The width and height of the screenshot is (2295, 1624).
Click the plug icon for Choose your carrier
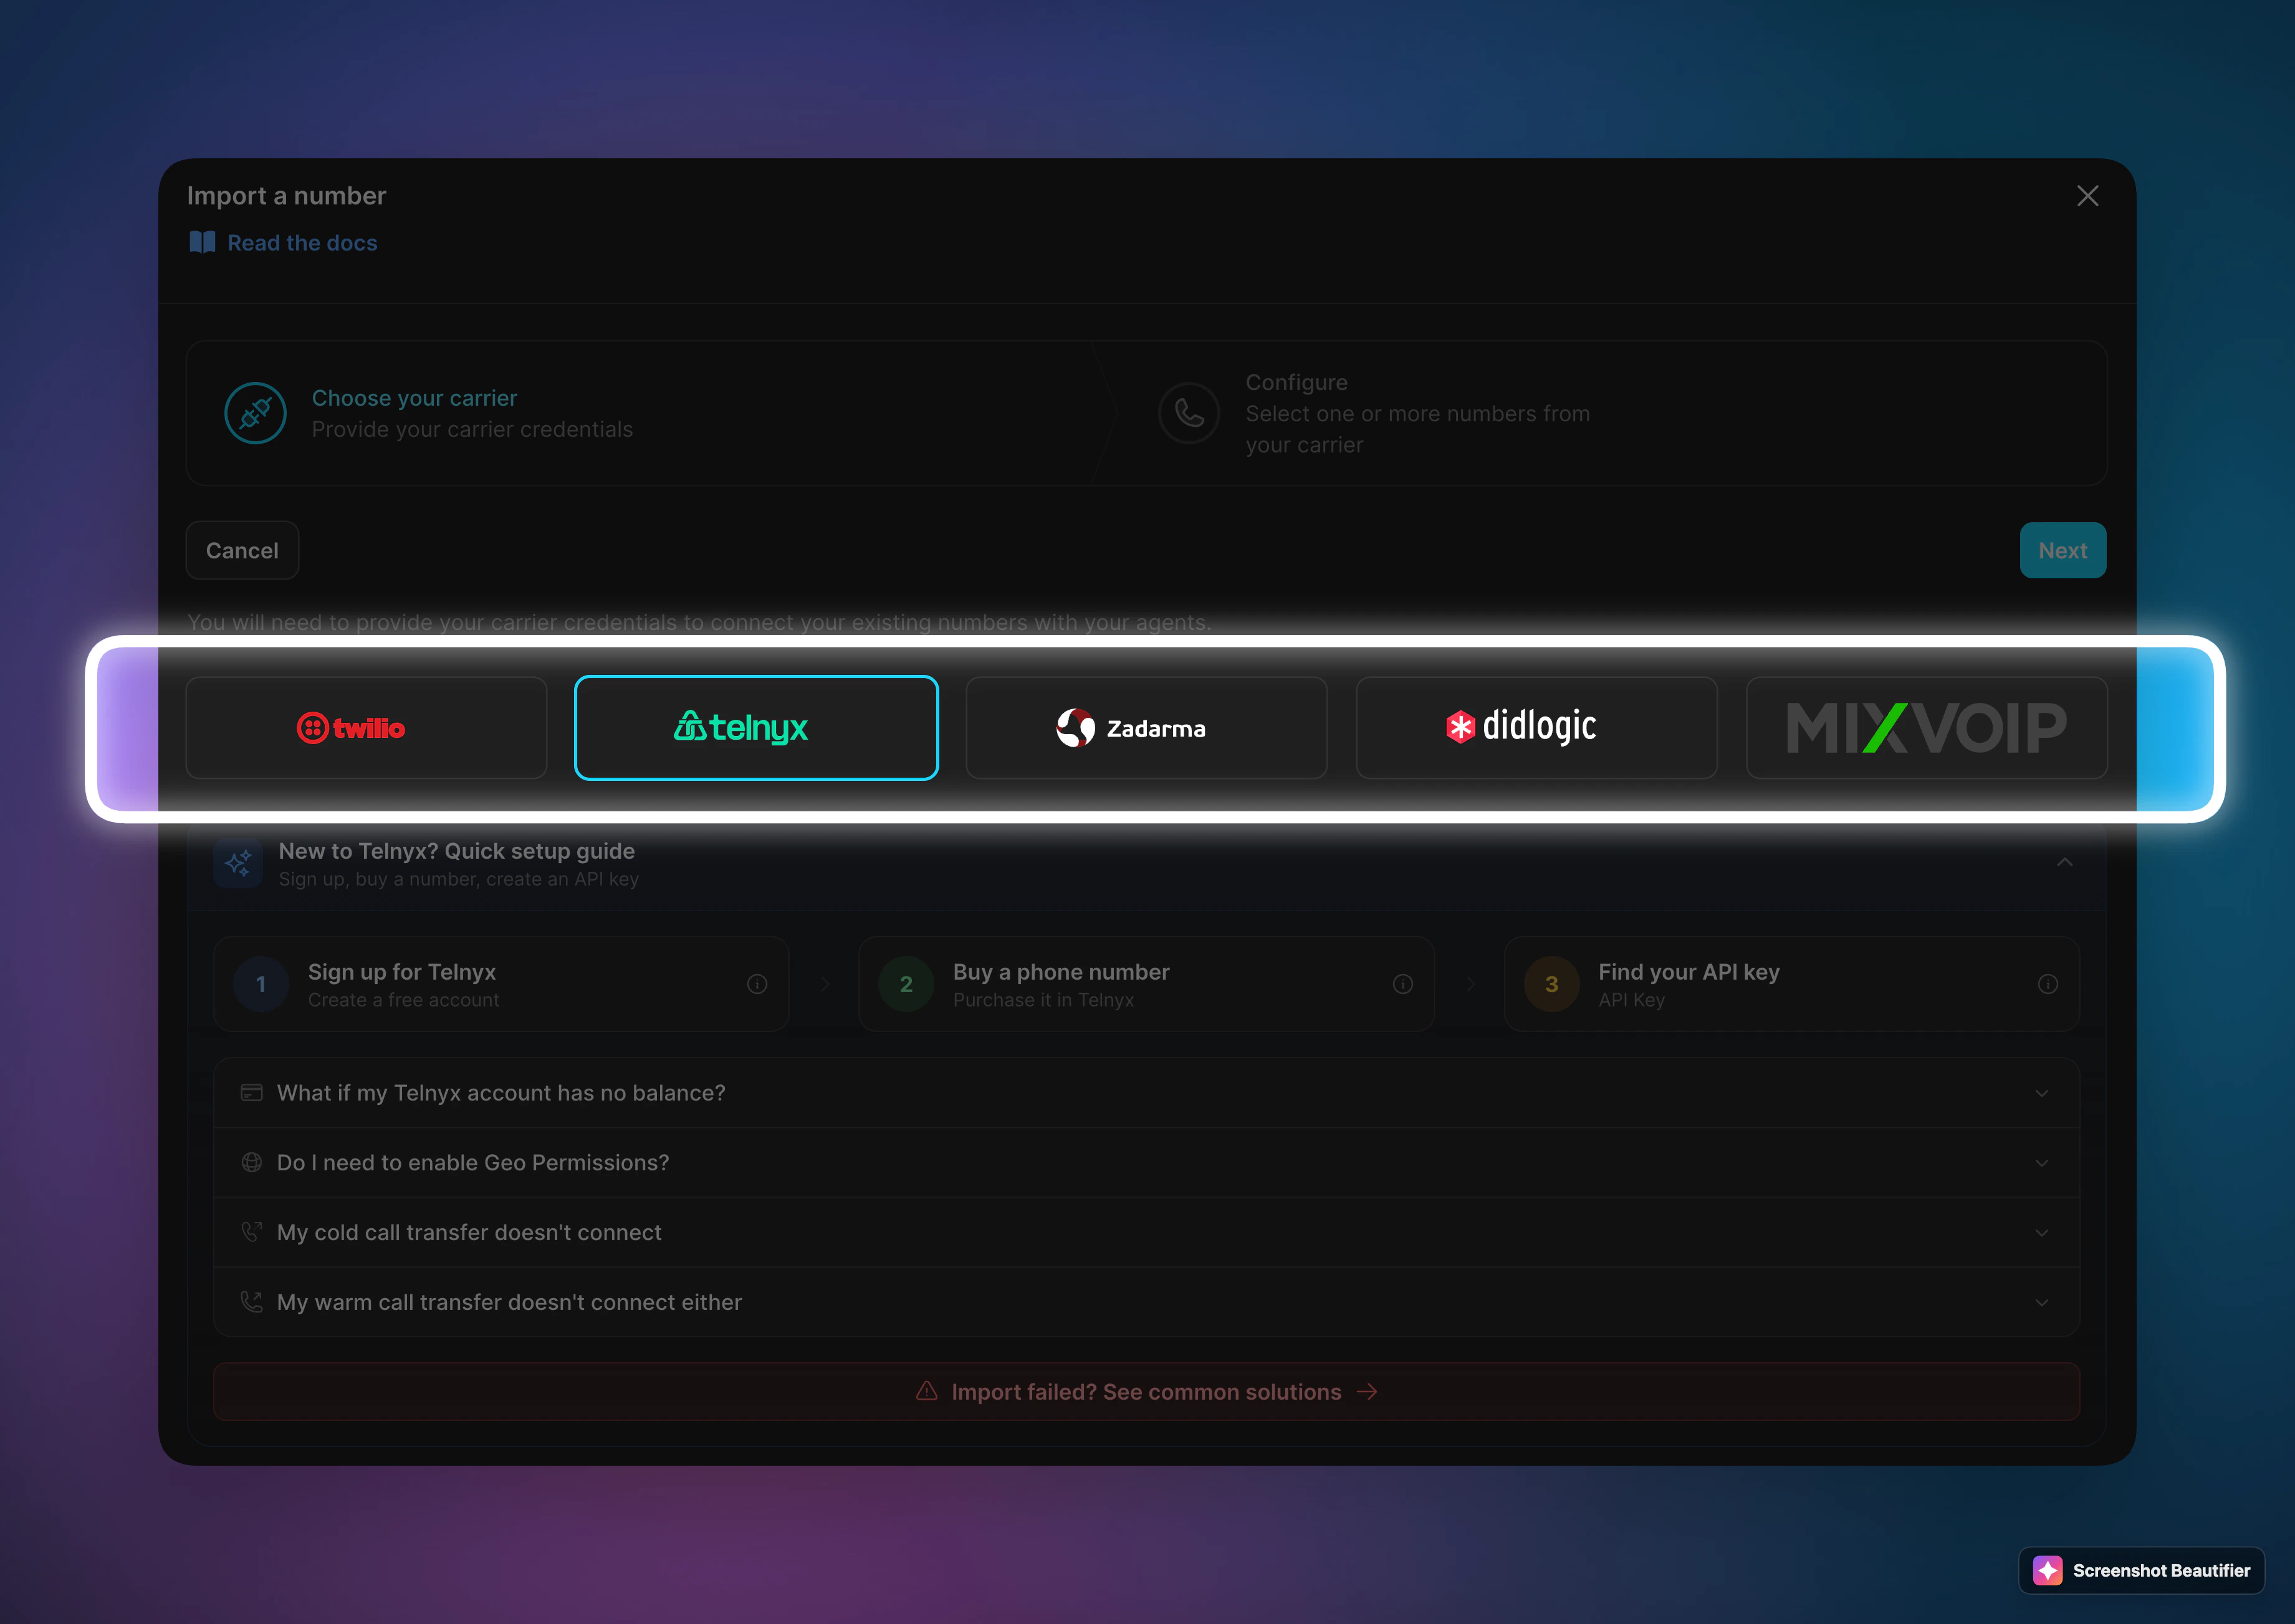[255, 413]
